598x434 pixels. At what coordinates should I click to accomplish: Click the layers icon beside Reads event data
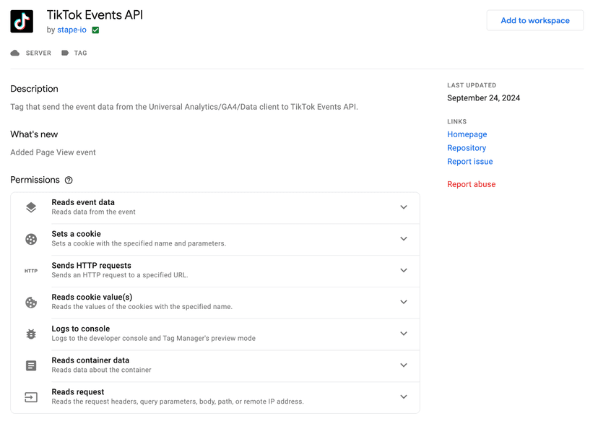point(30,207)
